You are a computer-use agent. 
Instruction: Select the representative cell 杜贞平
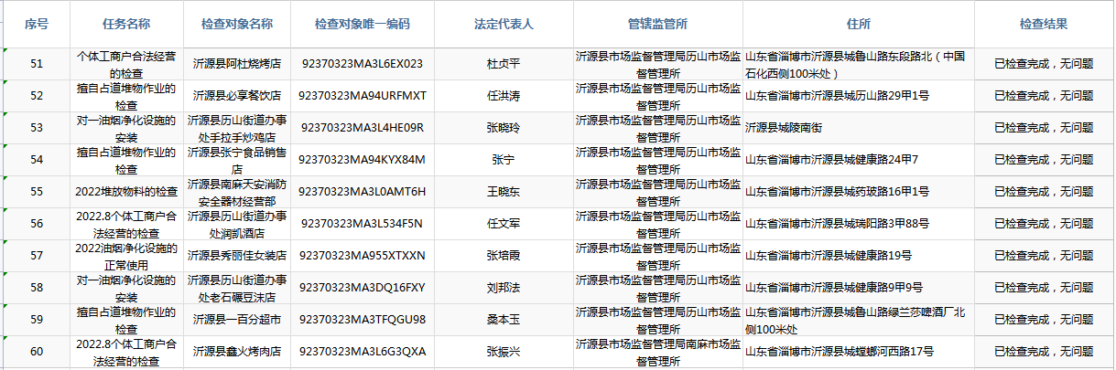pos(504,64)
